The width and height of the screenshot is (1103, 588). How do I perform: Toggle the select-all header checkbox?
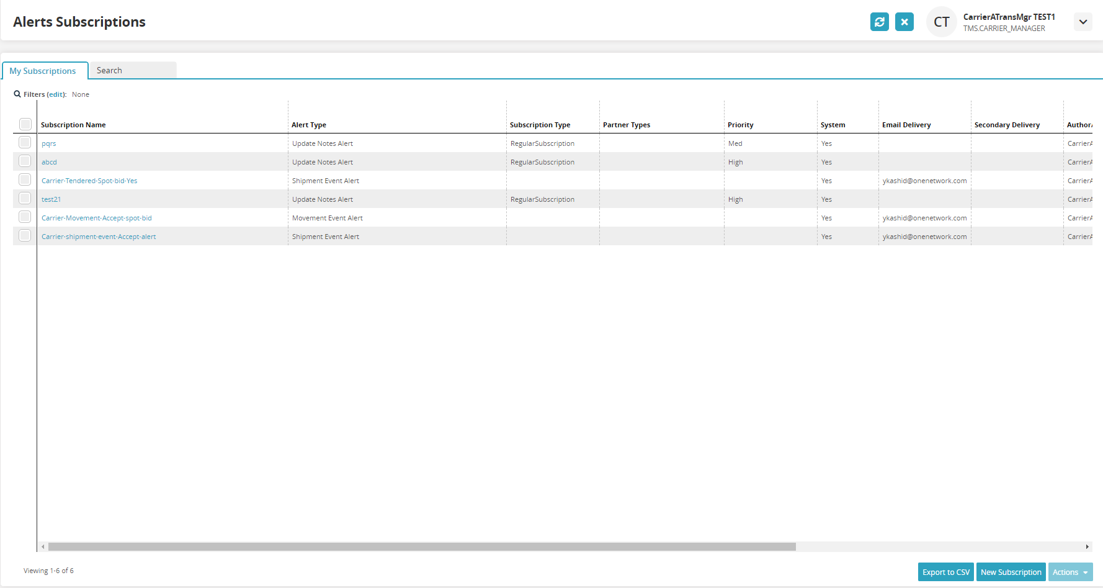click(x=25, y=124)
